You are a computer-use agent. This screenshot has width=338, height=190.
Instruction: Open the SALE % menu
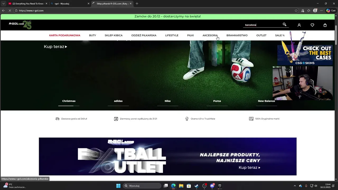(280, 35)
